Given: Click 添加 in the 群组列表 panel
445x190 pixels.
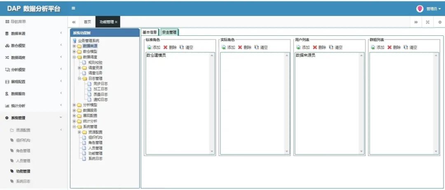Looking at the screenshot, I should click(x=378, y=47).
